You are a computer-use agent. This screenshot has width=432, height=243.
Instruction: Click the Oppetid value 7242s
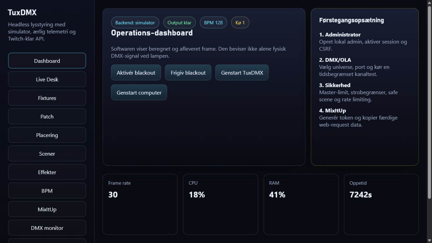[x=361, y=195]
